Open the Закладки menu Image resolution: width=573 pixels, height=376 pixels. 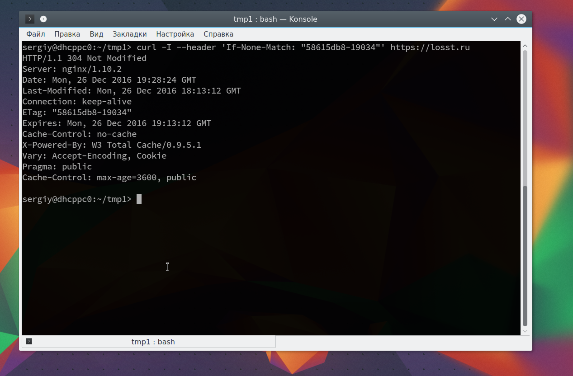(x=130, y=34)
